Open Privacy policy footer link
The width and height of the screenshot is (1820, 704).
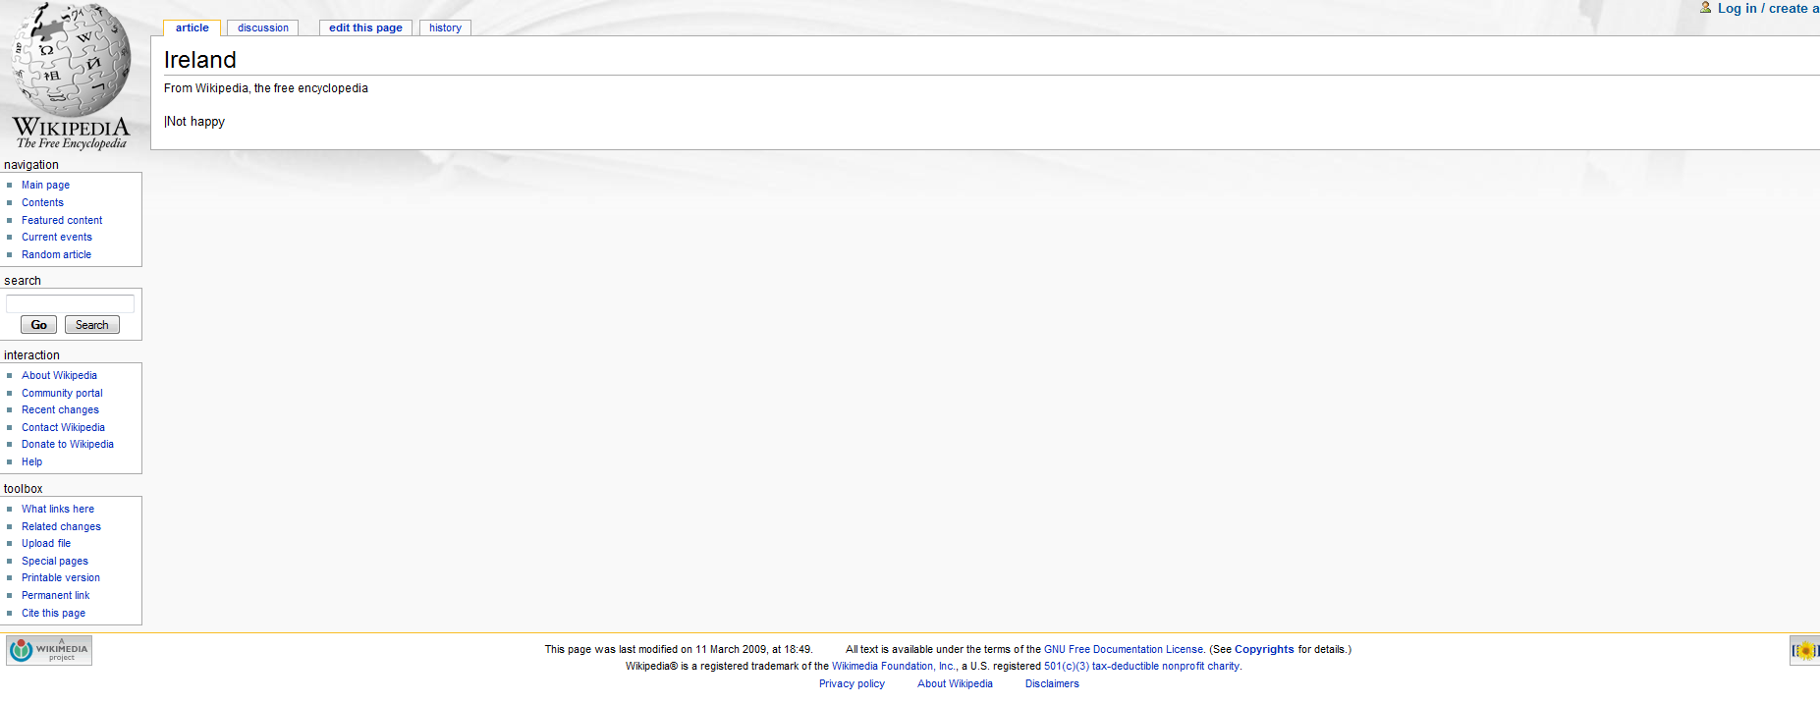[x=852, y=683]
